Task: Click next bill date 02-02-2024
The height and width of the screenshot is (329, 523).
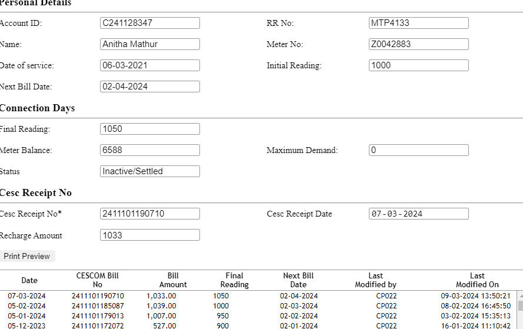Action: pos(299,316)
